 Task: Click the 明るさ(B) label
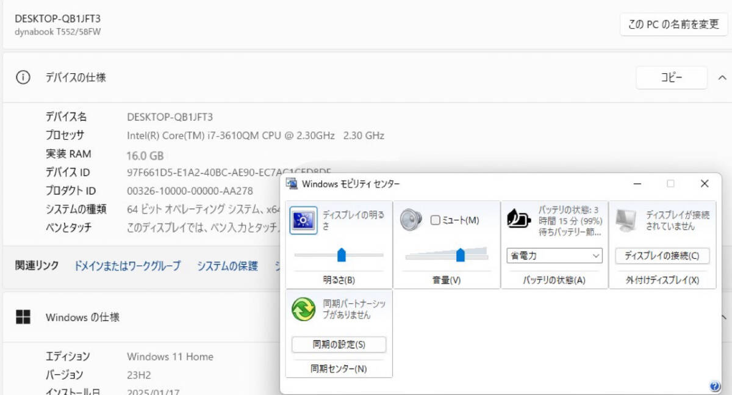(x=339, y=280)
